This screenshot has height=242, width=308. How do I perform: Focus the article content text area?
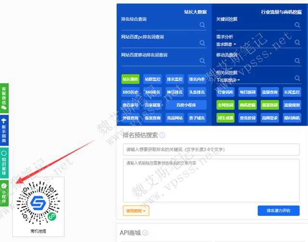(211, 181)
